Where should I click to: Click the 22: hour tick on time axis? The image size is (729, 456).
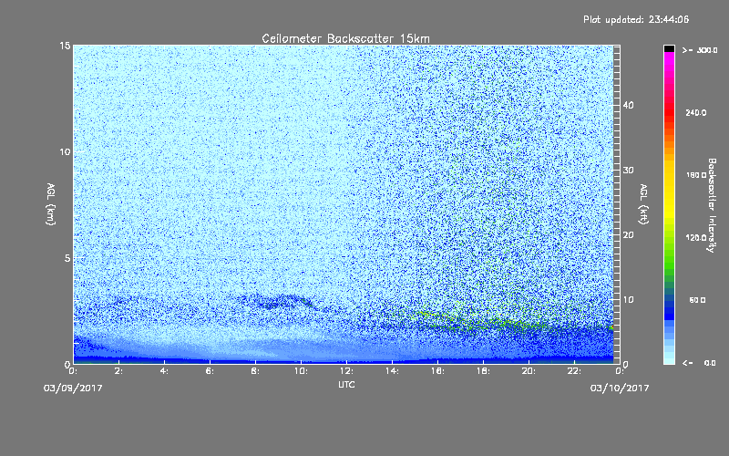[575, 371]
